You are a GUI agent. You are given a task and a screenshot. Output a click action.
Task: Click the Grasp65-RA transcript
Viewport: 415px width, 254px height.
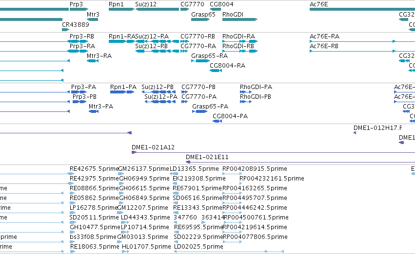point(200,61)
